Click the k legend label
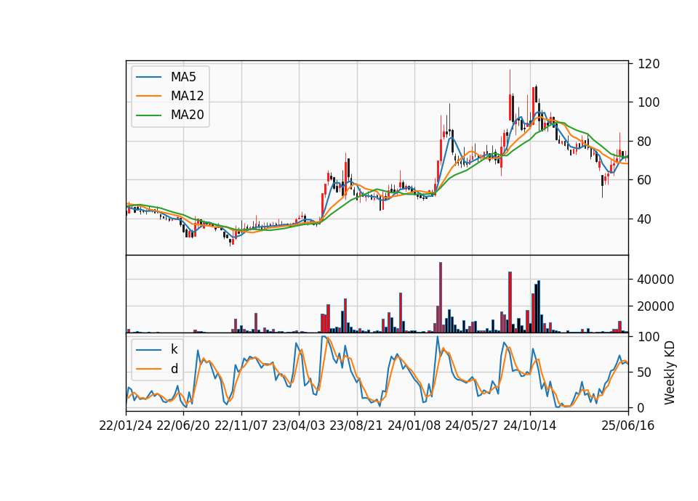The width and height of the screenshot is (698, 501). [x=174, y=349]
